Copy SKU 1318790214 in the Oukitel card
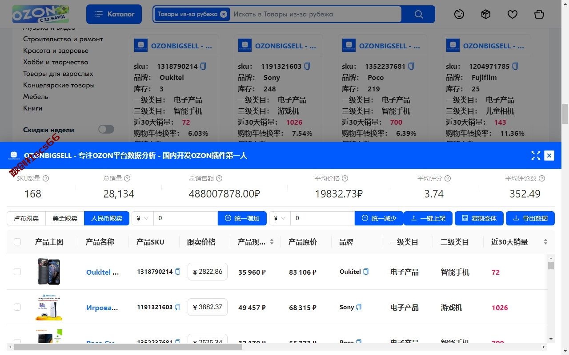The height and width of the screenshot is (355, 569). tap(203, 66)
